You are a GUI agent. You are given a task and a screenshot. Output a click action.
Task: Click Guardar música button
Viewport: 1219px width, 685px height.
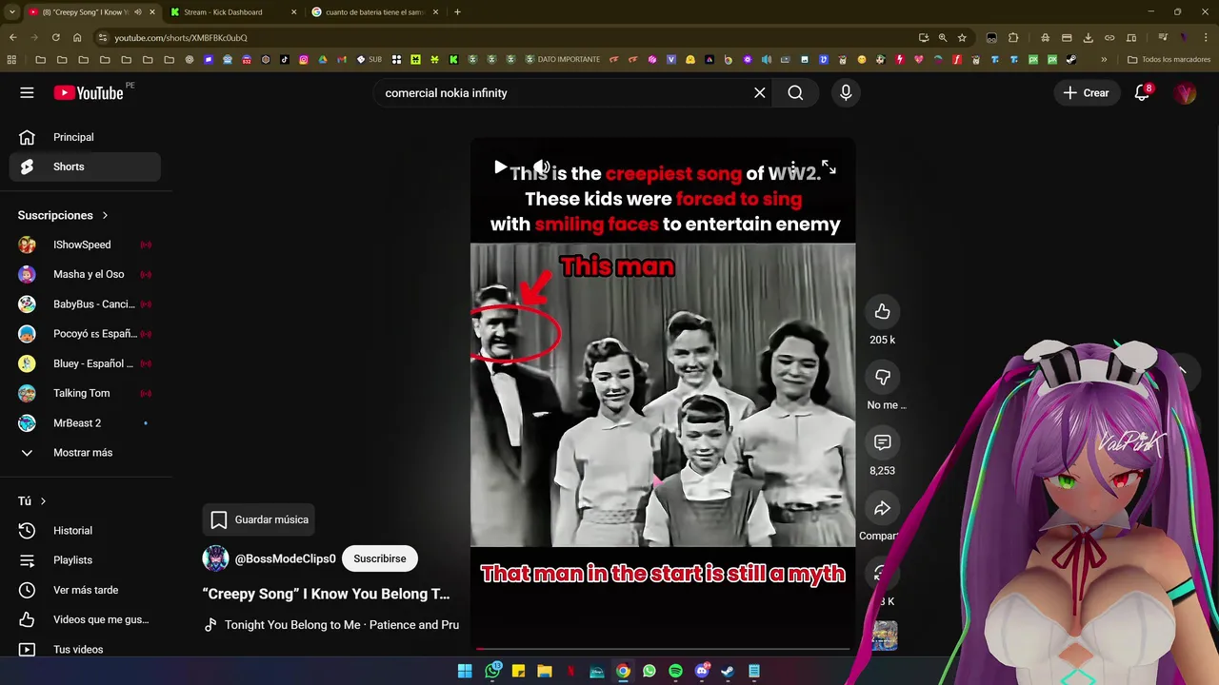pyautogui.click(x=259, y=519)
